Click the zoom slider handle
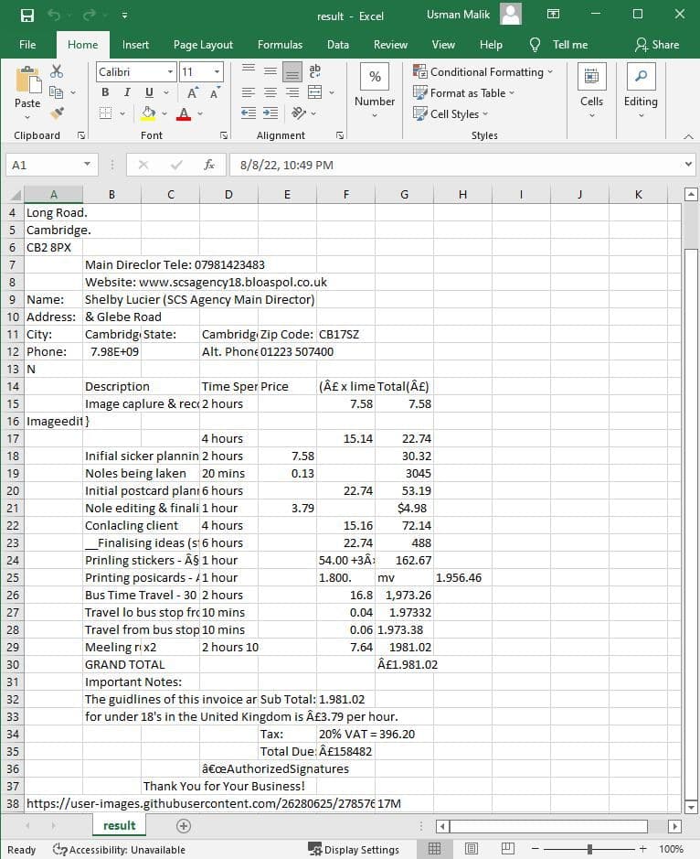 click(x=590, y=849)
